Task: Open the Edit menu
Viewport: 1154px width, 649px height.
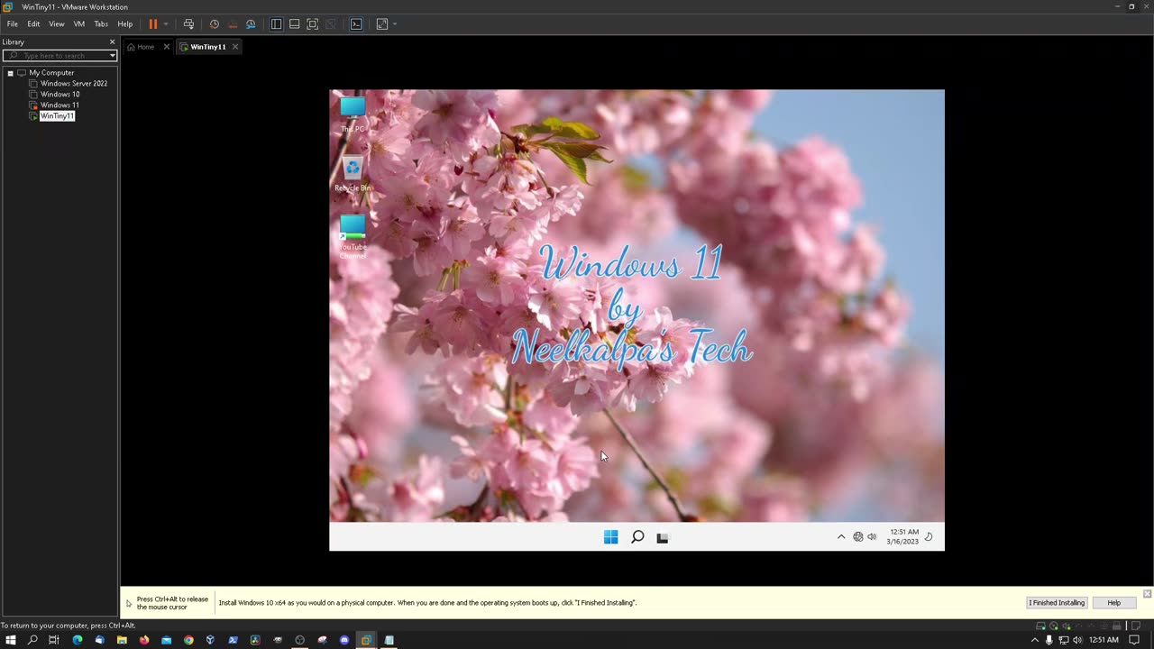Action: click(33, 24)
